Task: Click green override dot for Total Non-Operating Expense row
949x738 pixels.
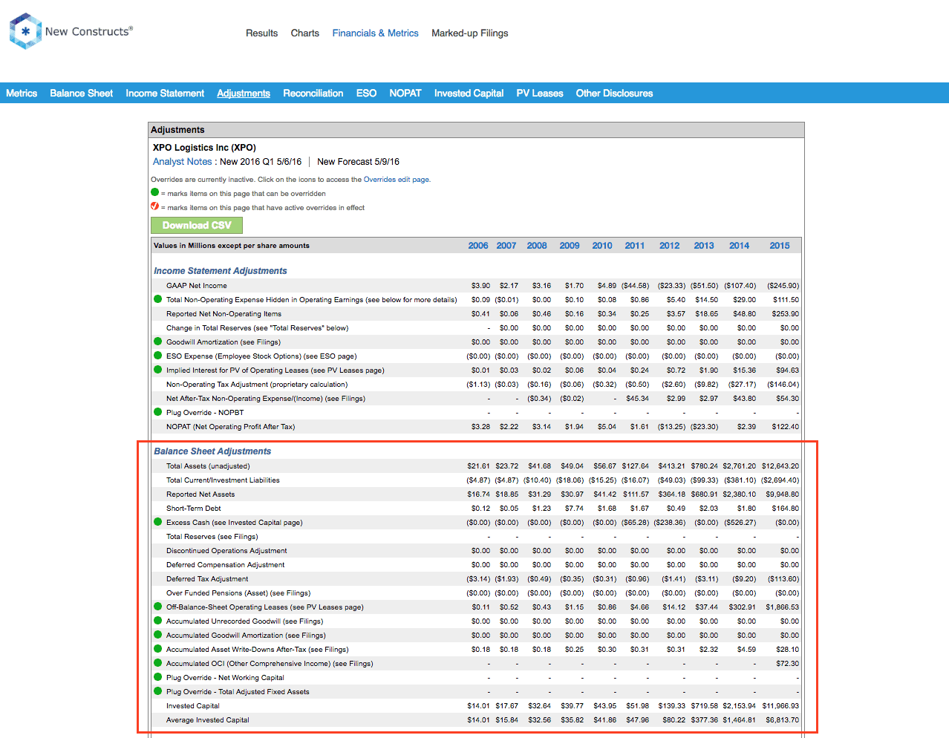Action: click(x=157, y=299)
